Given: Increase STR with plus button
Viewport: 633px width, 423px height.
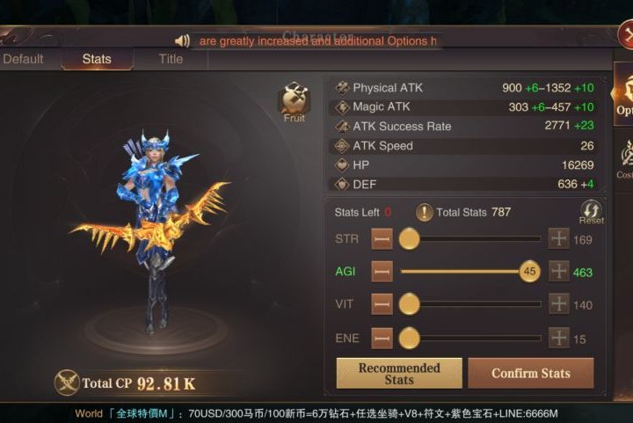Looking at the screenshot, I should click(559, 238).
